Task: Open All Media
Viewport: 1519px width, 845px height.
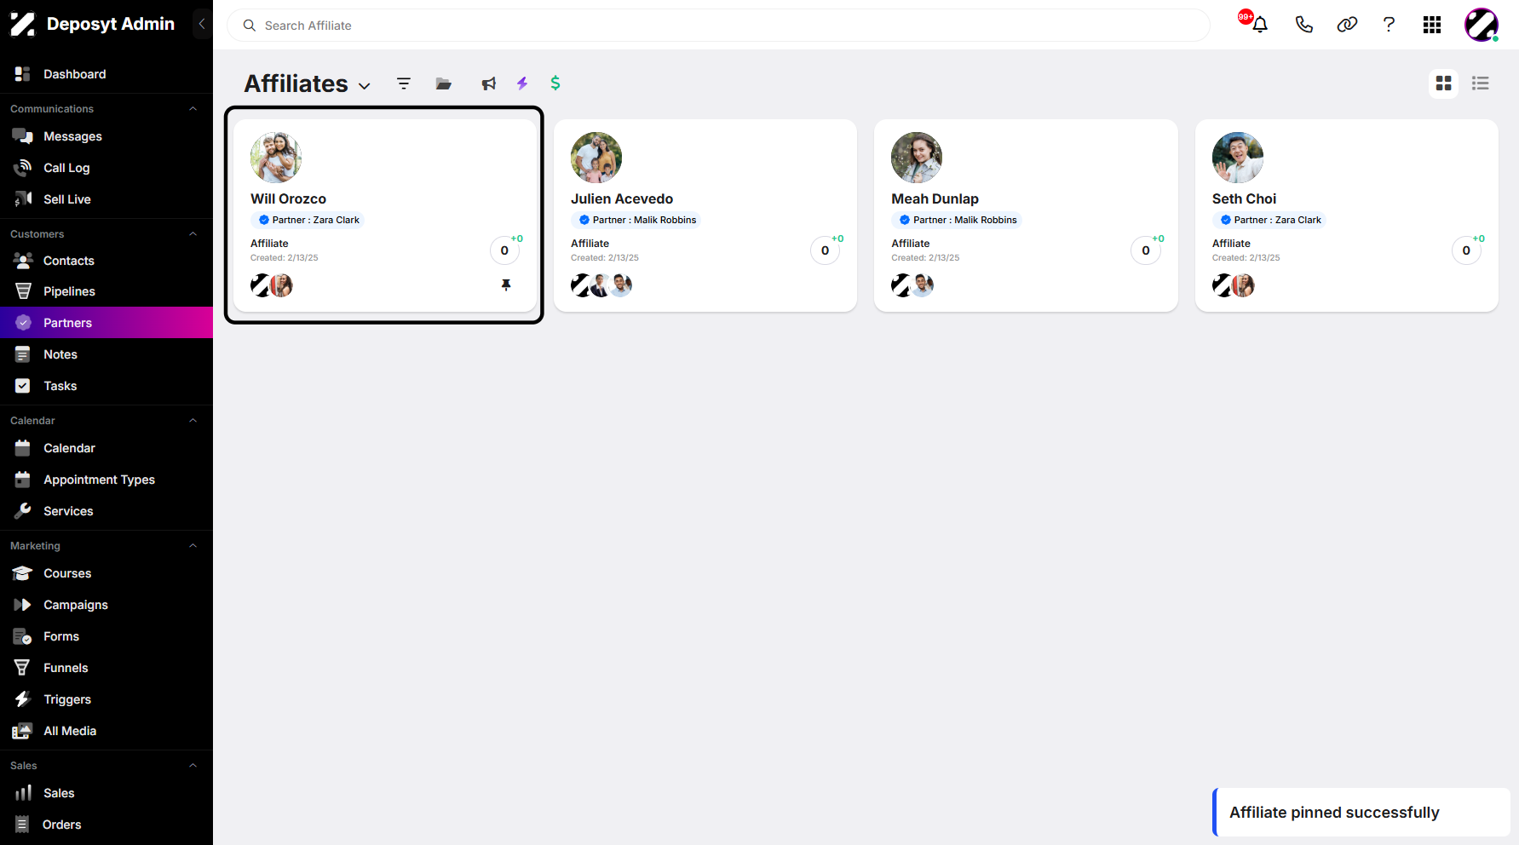Action: 106,731
